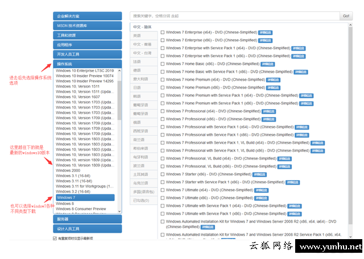Switch to the 英语 language tab
The width and height of the screenshot is (364, 259).
pyautogui.click(x=144, y=36)
